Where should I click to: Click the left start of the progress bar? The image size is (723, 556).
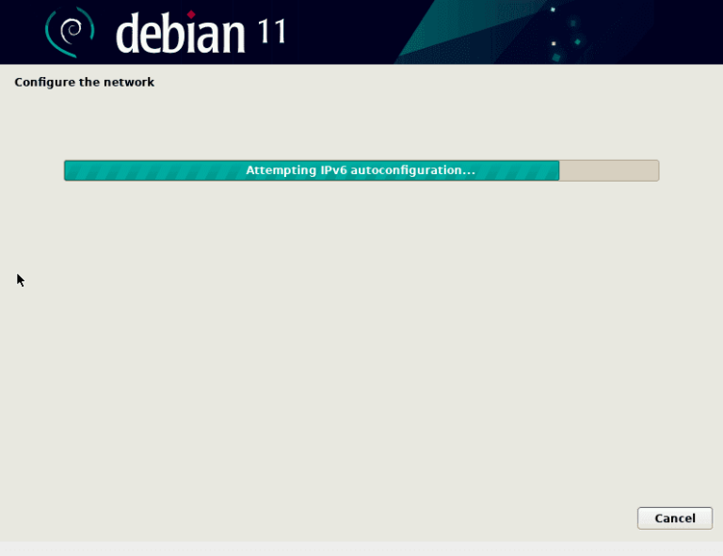68,170
